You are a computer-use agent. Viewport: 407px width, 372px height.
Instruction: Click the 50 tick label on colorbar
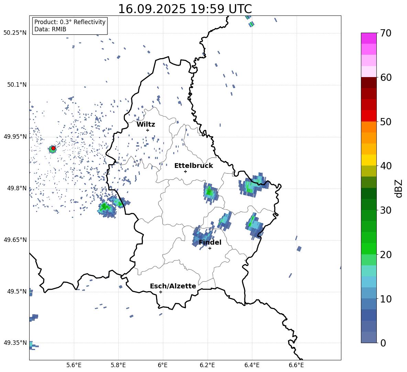(x=386, y=121)
